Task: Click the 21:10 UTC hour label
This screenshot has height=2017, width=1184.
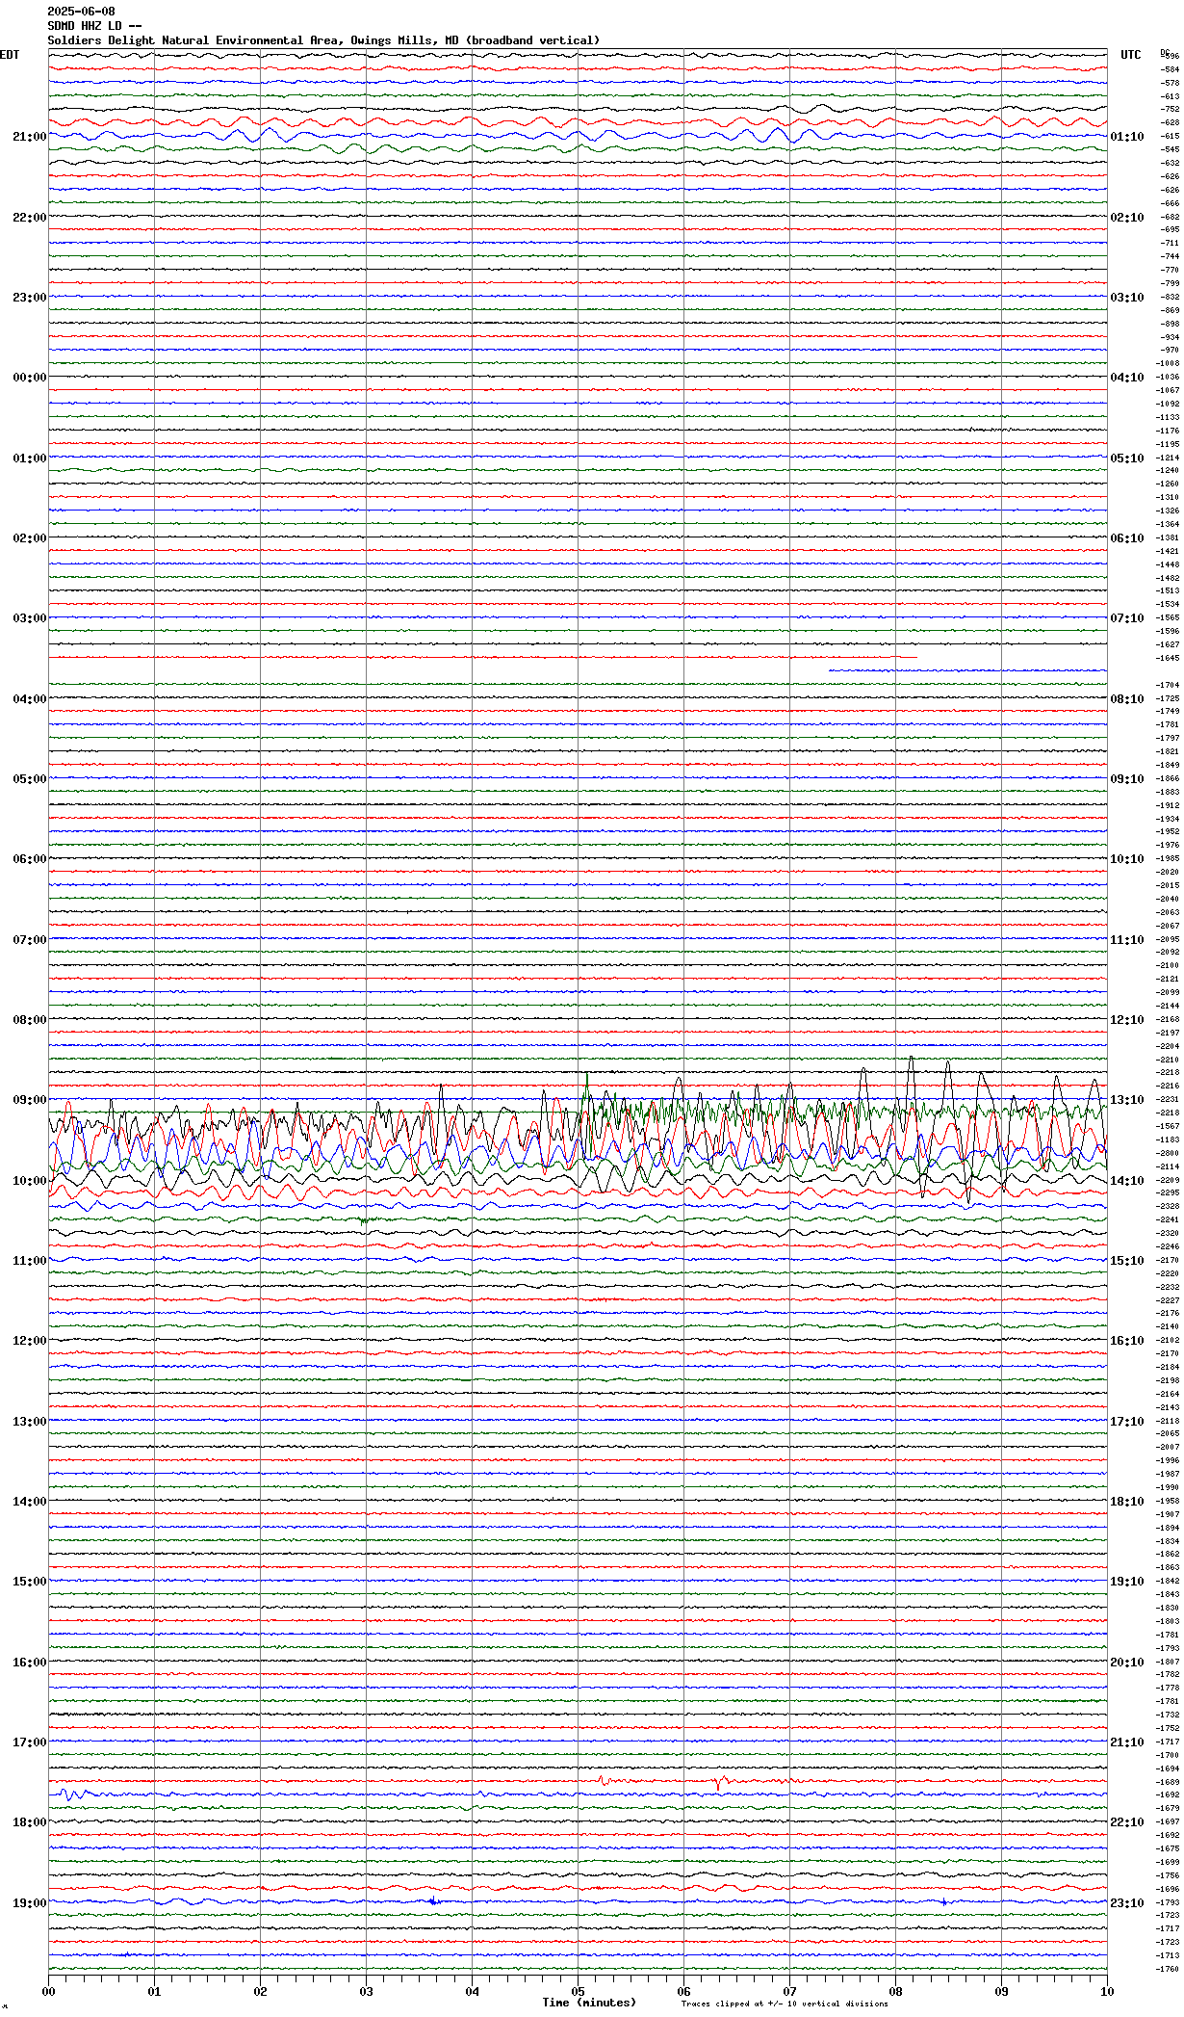Action: pyautogui.click(x=1127, y=1742)
